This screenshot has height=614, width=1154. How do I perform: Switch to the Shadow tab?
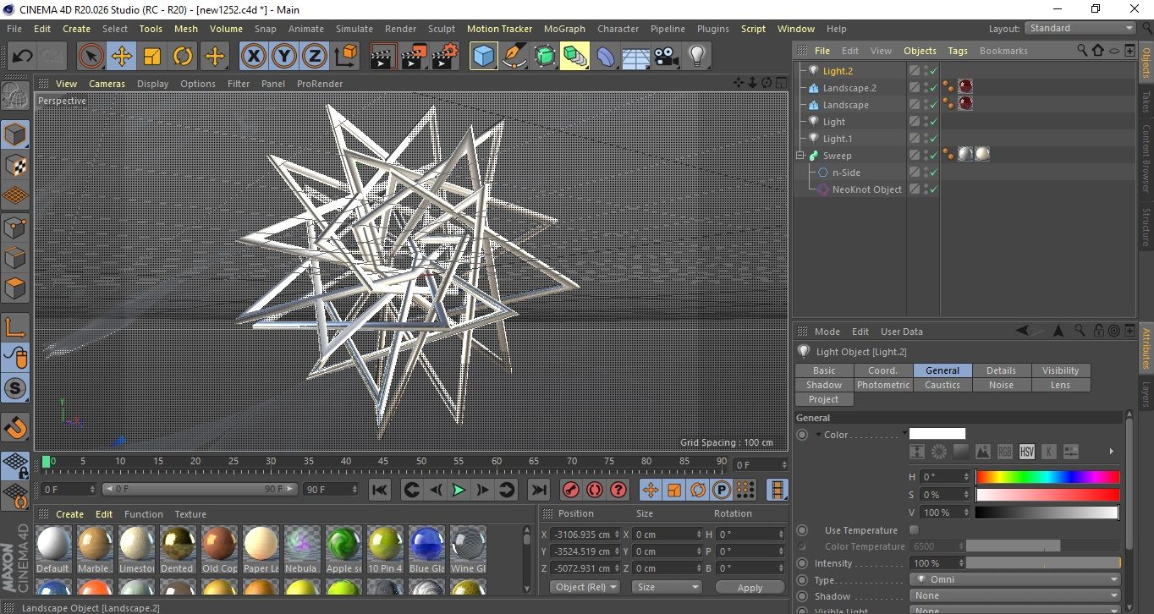(x=824, y=385)
